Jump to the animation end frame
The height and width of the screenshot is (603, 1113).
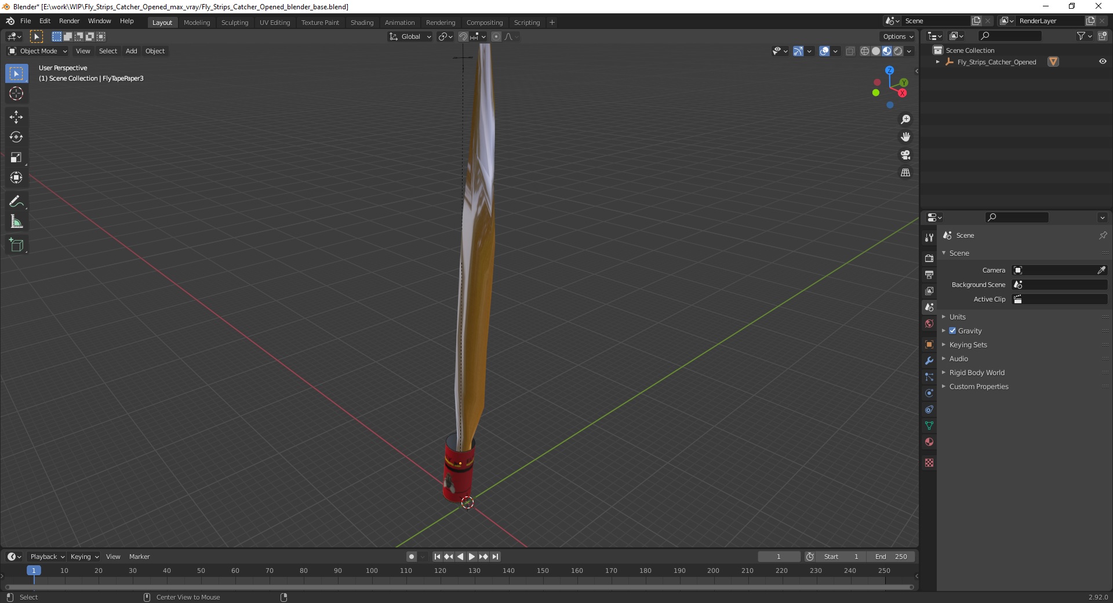click(495, 557)
